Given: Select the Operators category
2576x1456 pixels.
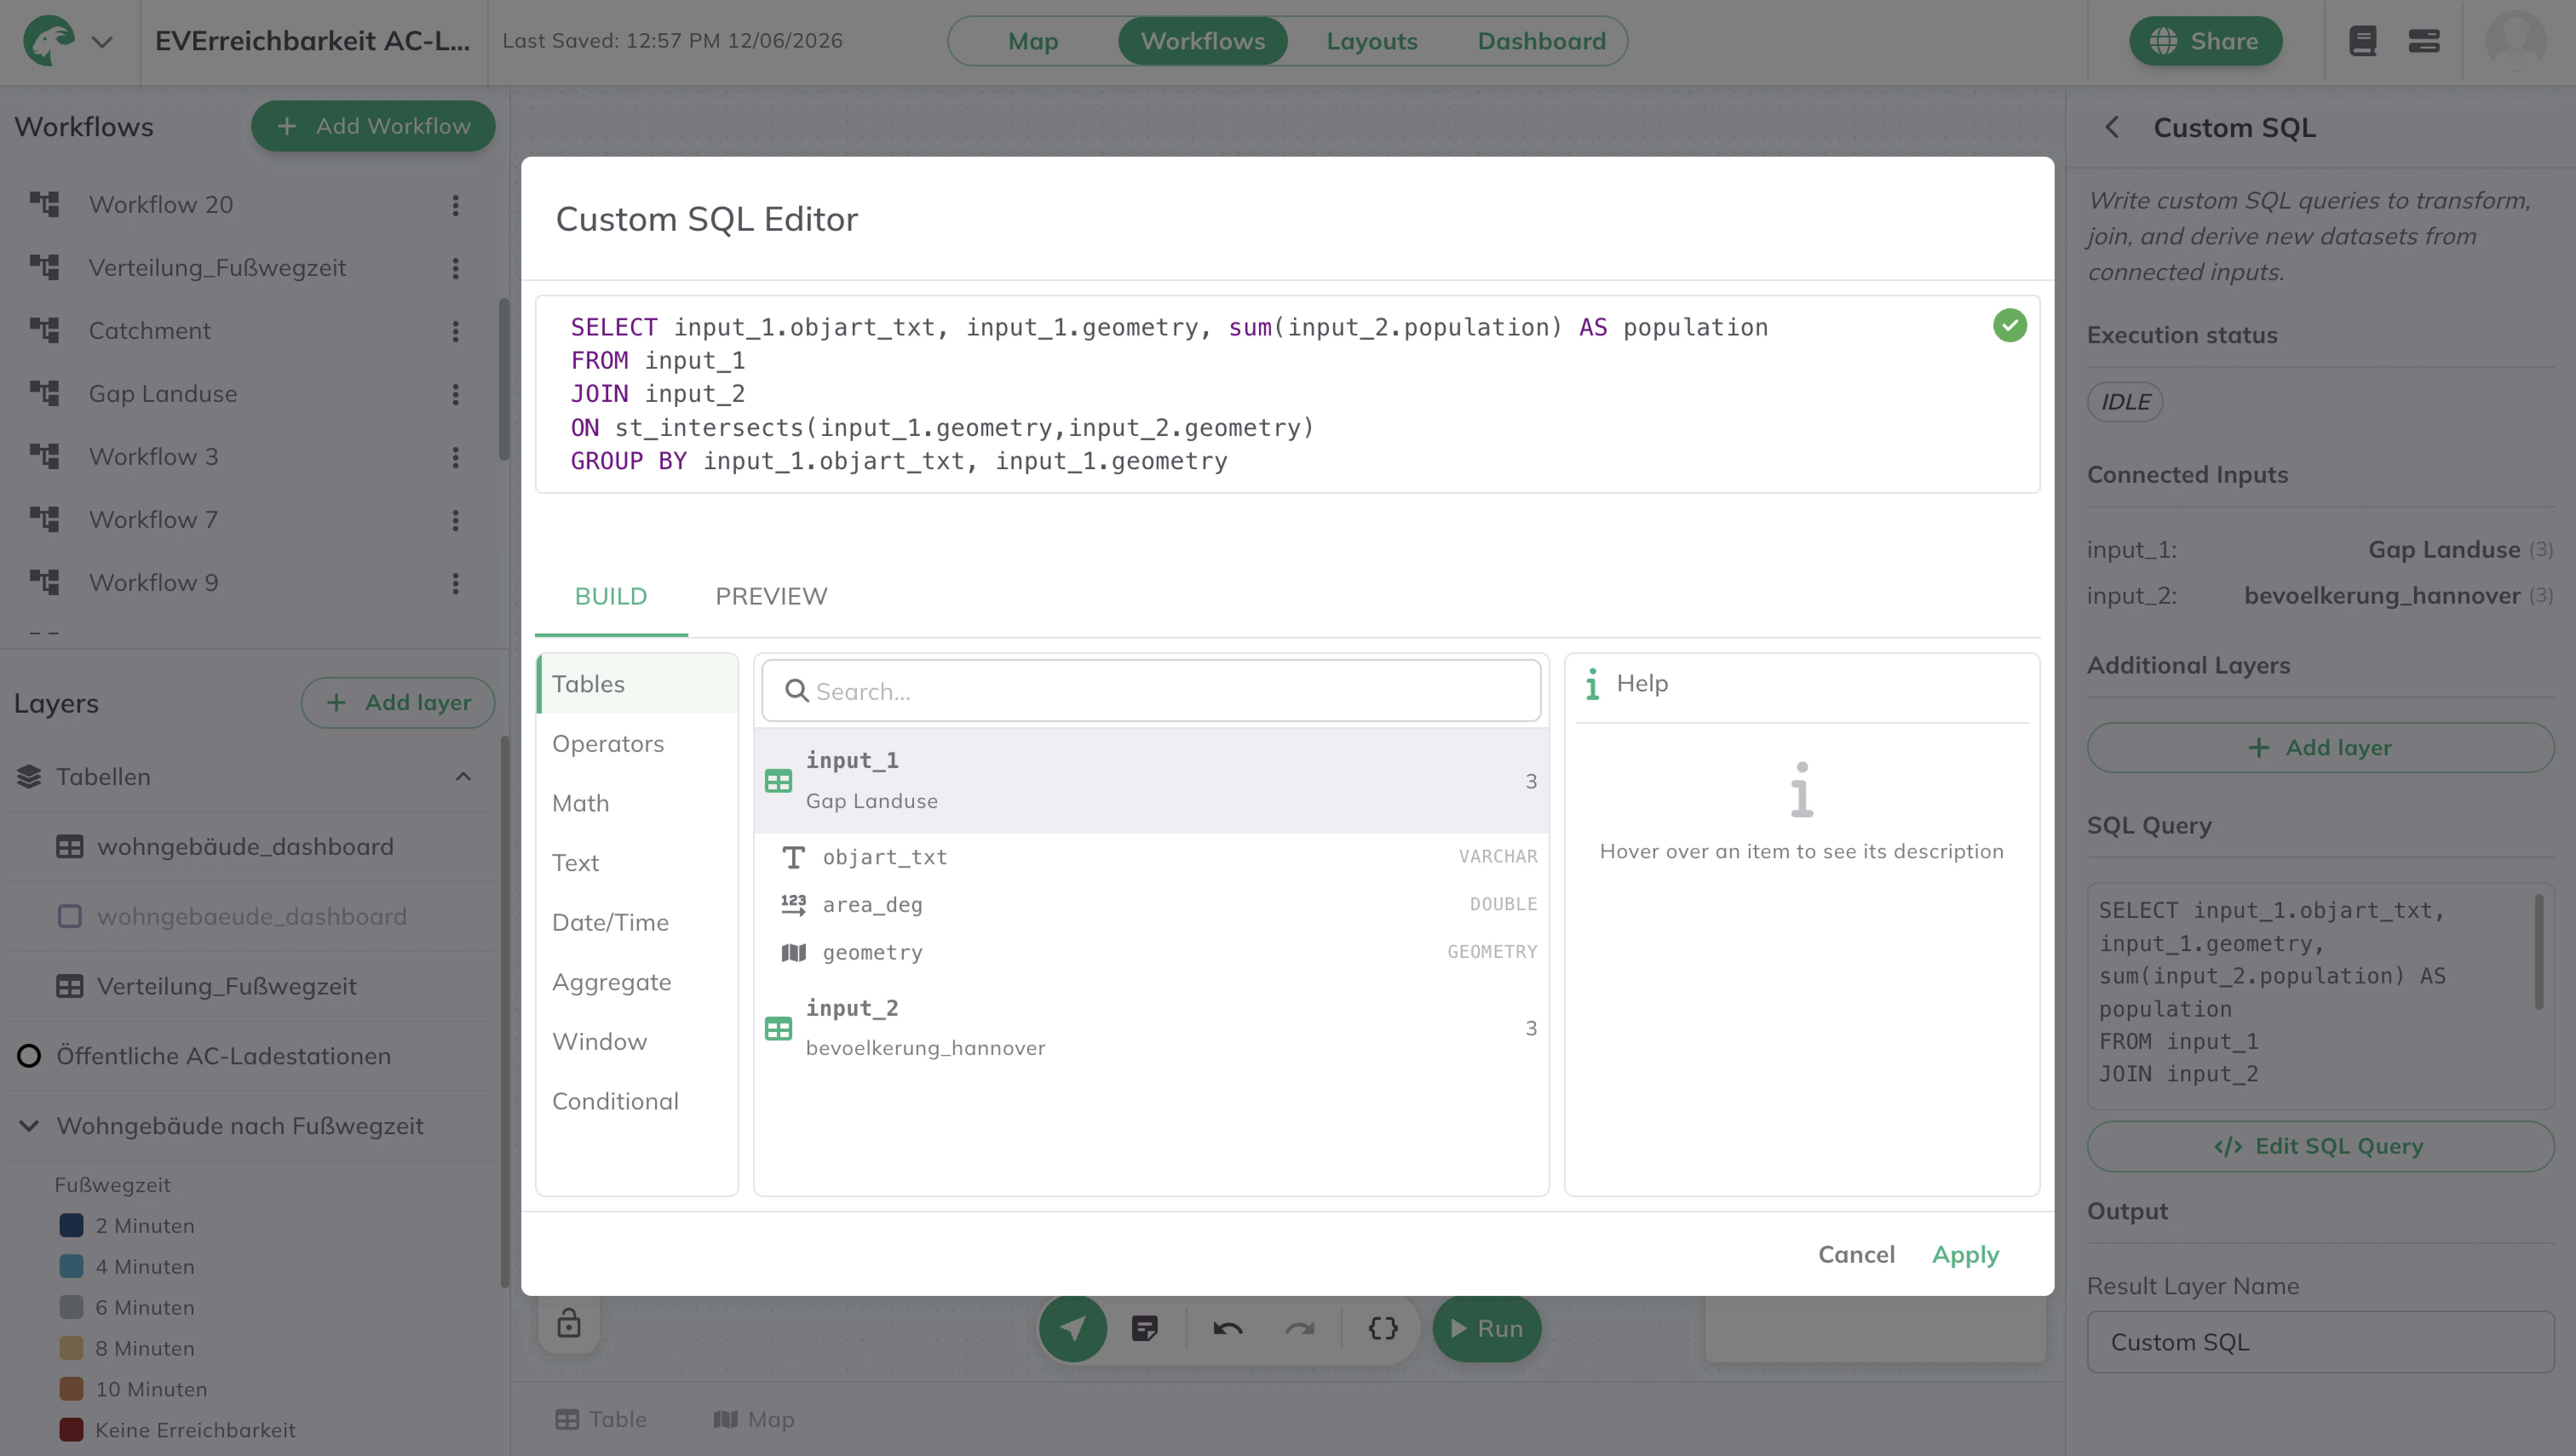Looking at the screenshot, I should coord(637,744).
